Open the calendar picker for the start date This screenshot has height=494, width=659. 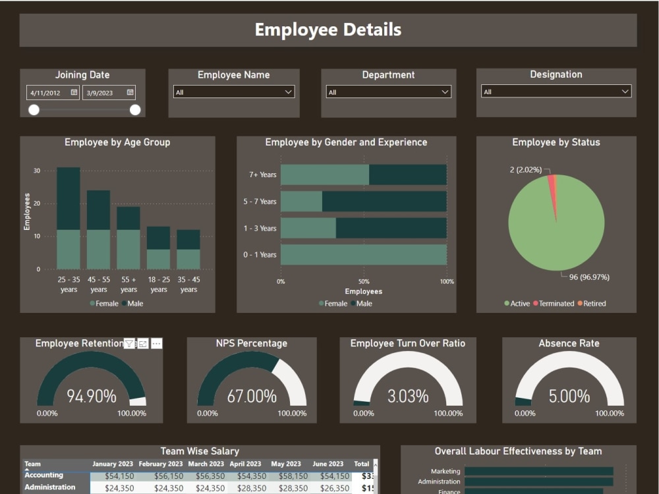[74, 92]
